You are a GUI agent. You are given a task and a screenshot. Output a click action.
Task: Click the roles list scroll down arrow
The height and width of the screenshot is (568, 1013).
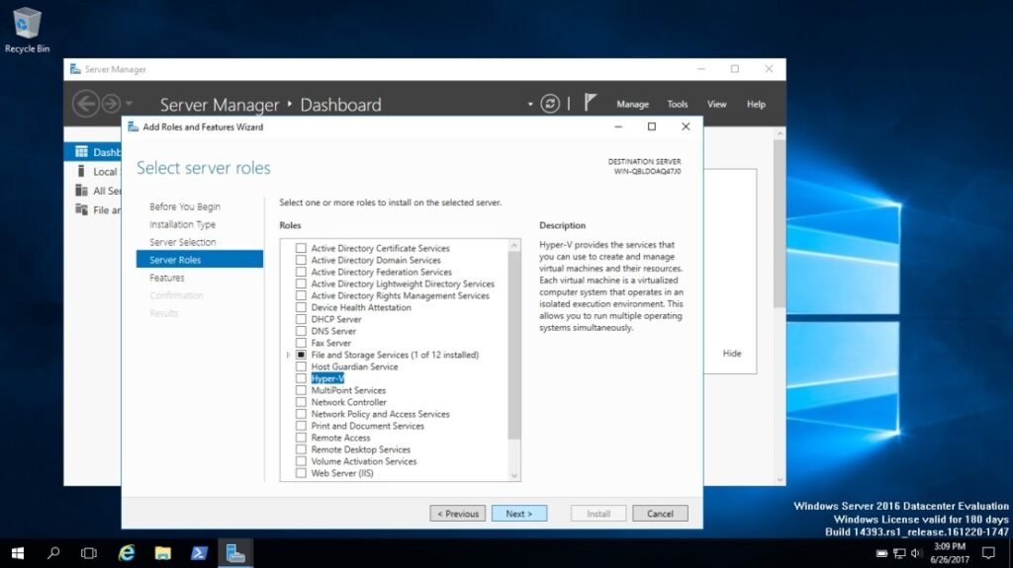pyautogui.click(x=514, y=476)
